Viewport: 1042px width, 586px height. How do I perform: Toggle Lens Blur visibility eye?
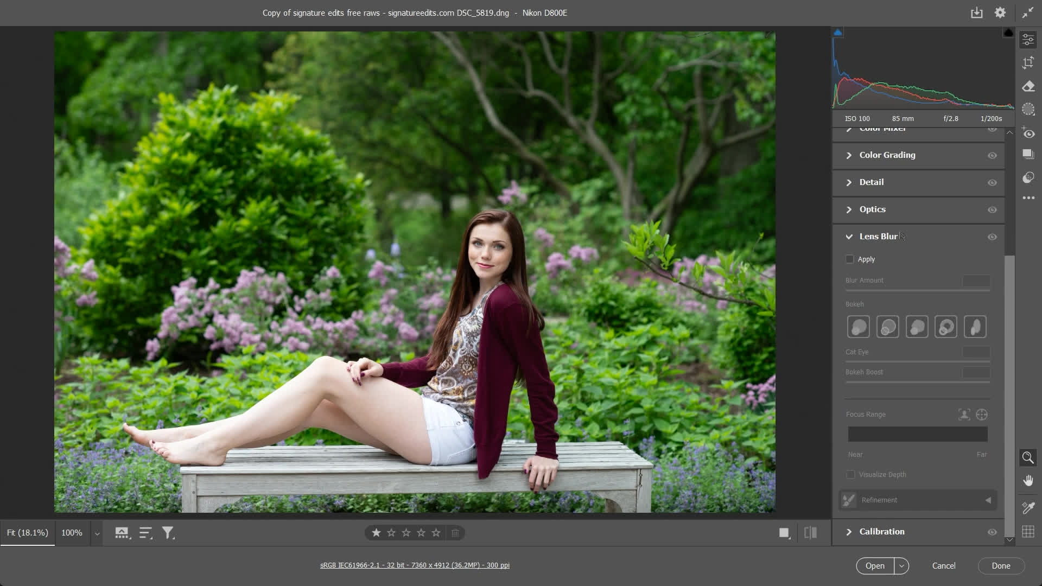pyautogui.click(x=992, y=237)
